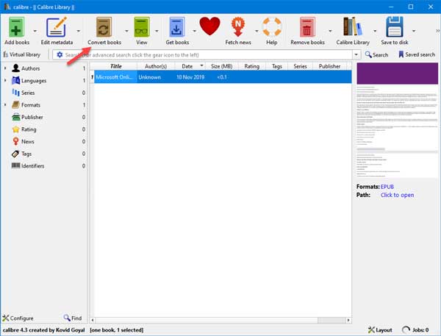441x336 pixels.
Task: Click the Fetch news icon
Action: [x=238, y=27]
